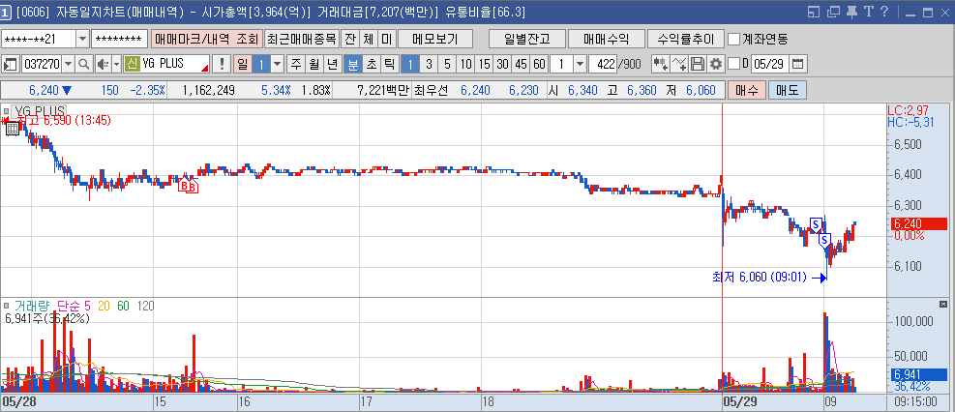Open the 수익률추이 button
Image resolution: width=955 pixels, height=412 pixels.
click(685, 39)
